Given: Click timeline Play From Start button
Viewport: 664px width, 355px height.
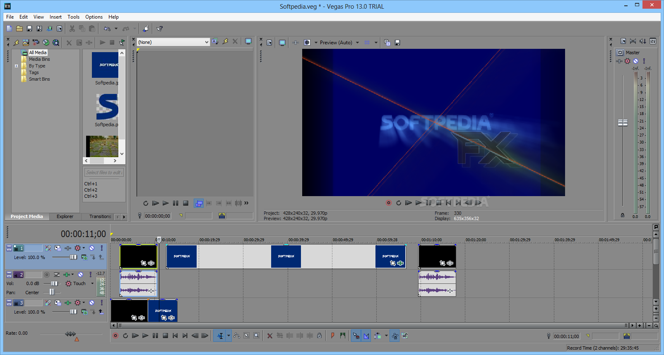Looking at the screenshot, I should (x=135, y=336).
